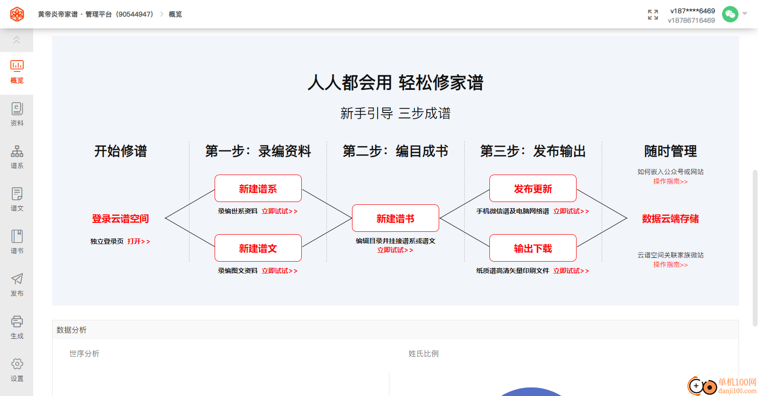758x396 pixels.
Task: Click the username v187****6469
Action: coord(692,11)
